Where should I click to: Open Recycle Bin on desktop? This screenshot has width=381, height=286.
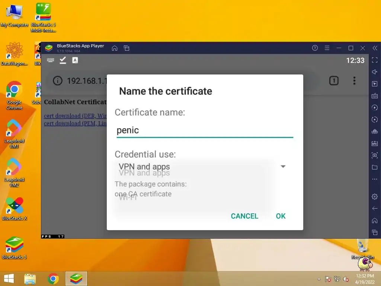362,250
